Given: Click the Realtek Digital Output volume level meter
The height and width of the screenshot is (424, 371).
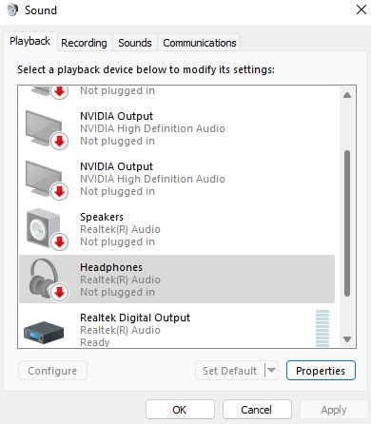Looking at the screenshot, I should click(322, 328).
